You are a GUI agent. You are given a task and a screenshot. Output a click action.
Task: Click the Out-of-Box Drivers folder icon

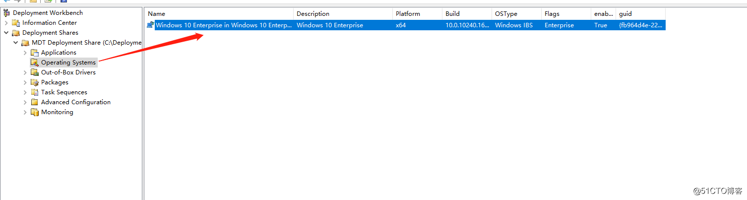(35, 72)
